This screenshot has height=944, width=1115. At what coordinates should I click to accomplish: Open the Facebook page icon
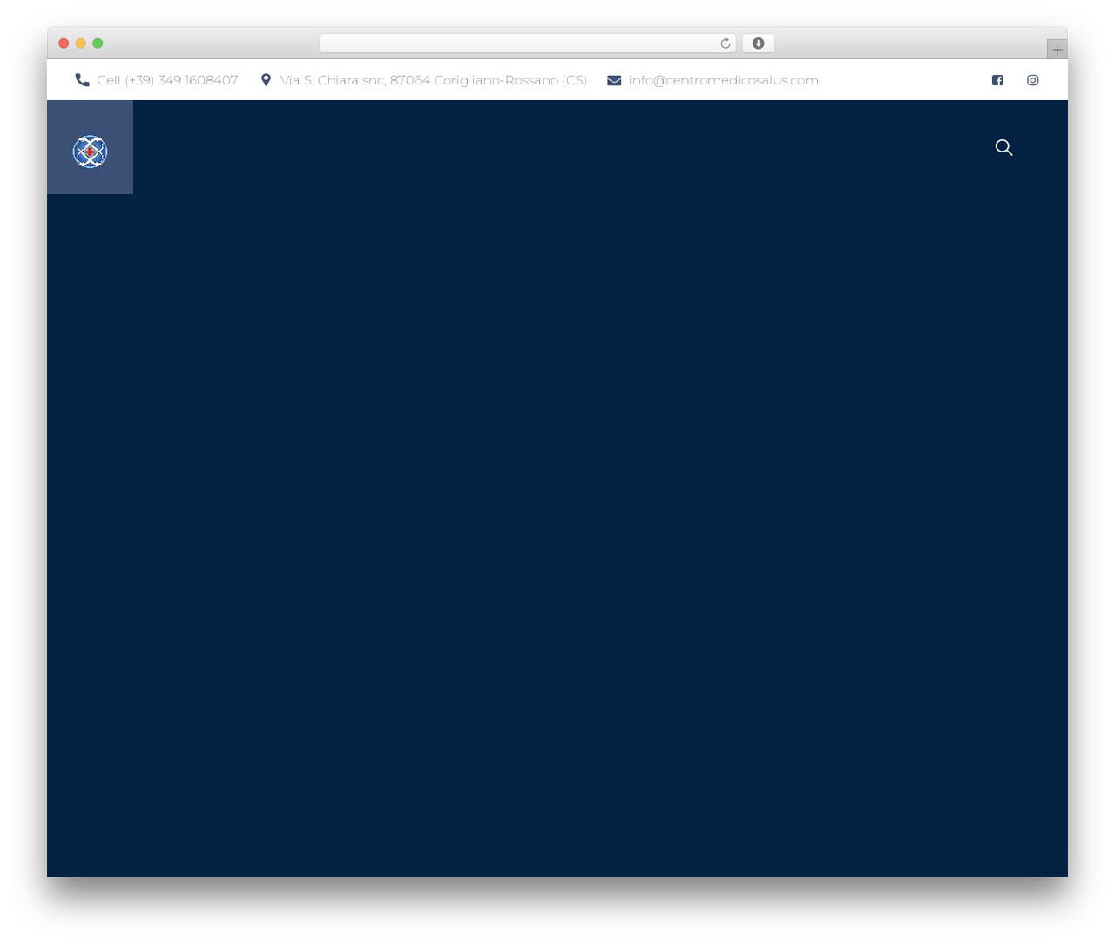click(x=997, y=80)
